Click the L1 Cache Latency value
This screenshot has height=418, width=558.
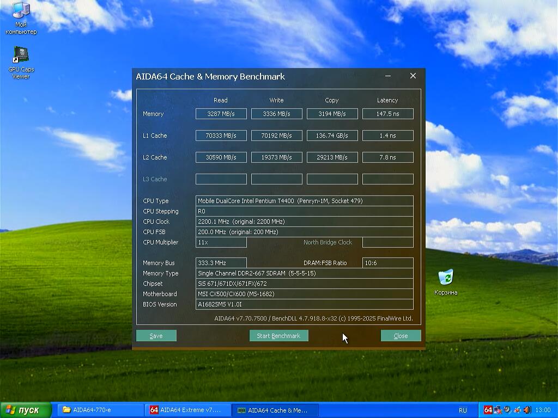pos(387,136)
